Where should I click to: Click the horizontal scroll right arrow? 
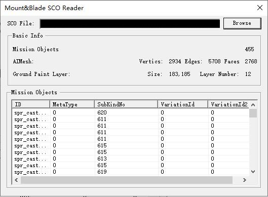[x=245, y=180]
